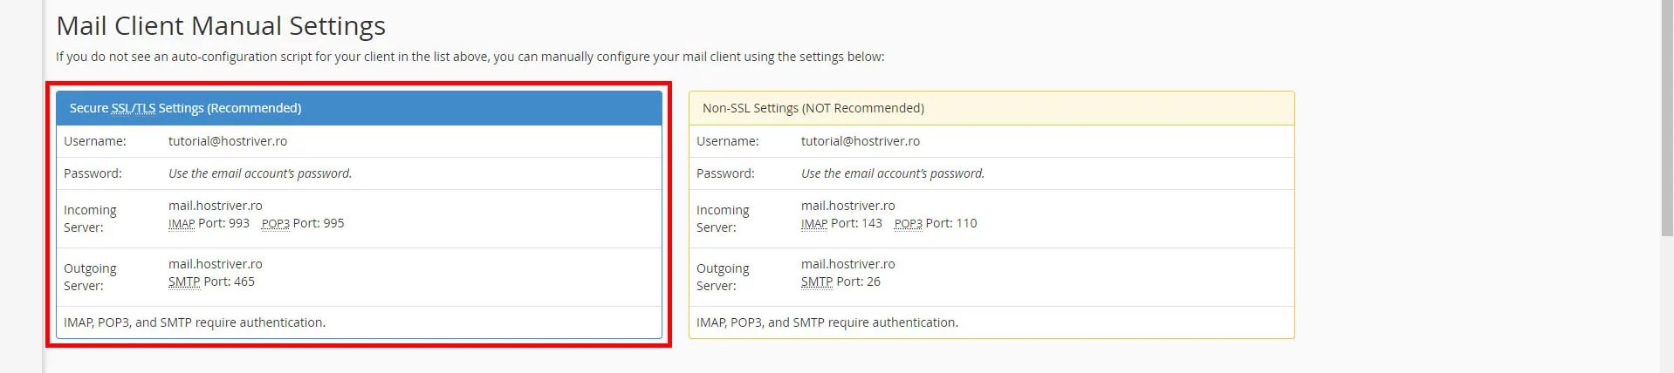Click the Username label in the SSL panel
Viewport: 1674px width, 373px height.
coord(95,141)
